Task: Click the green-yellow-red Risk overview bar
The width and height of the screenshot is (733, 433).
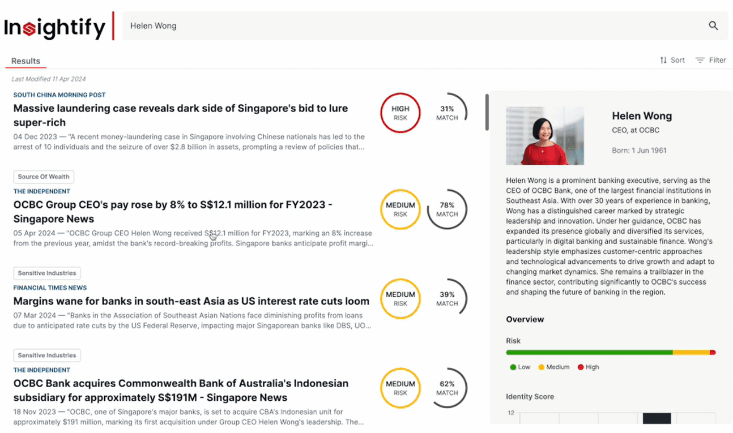Action: [x=610, y=353]
